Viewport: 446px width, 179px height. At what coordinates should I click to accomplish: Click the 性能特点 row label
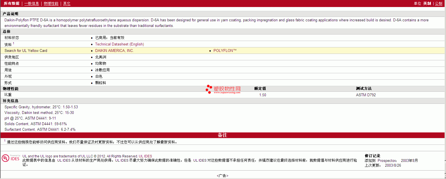pyautogui.click(x=12, y=64)
